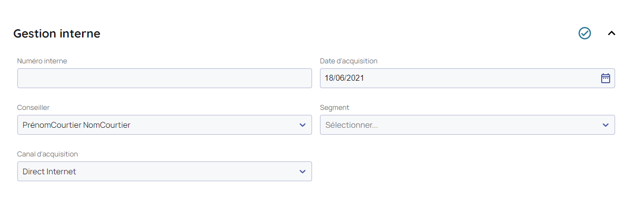Screen dimensions: 630x204
Task: Open the calendar date picker icon
Action: [x=605, y=78]
